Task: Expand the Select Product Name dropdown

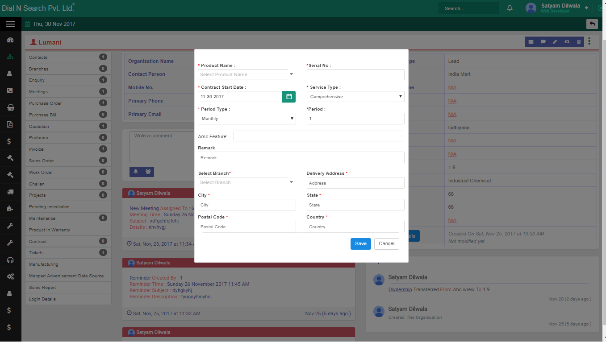Action: pos(246,74)
